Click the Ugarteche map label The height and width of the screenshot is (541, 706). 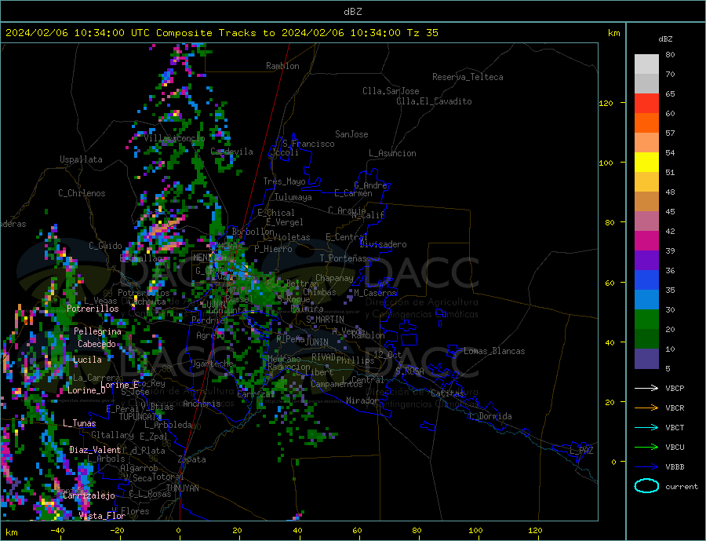(x=212, y=364)
